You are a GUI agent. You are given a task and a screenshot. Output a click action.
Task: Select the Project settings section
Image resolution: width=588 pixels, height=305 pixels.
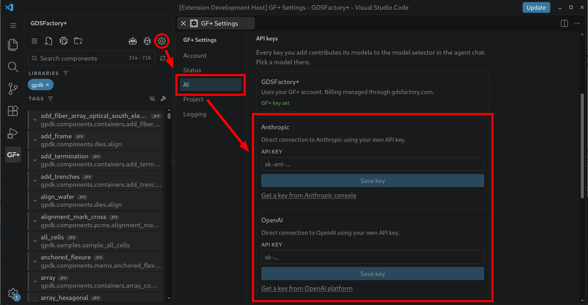(x=210, y=99)
